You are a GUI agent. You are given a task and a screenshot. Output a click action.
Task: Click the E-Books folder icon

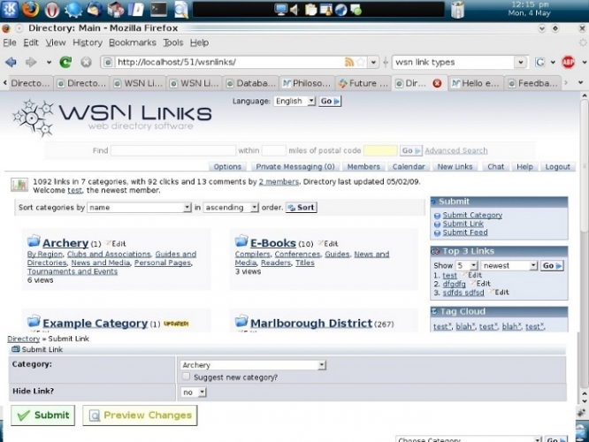tap(241, 241)
